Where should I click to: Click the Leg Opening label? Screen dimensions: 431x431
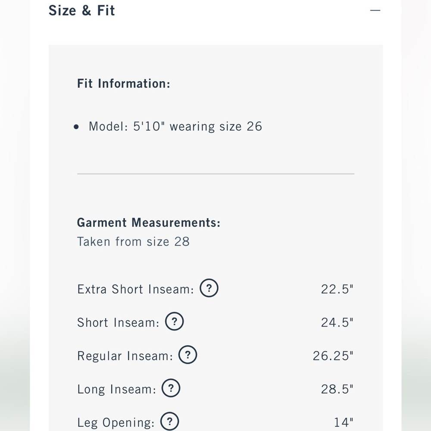click(116, 423)
